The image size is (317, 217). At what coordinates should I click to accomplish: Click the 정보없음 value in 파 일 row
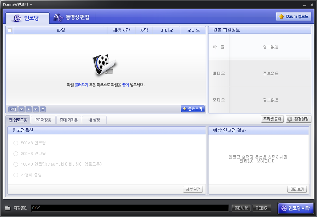click(271, 47)
